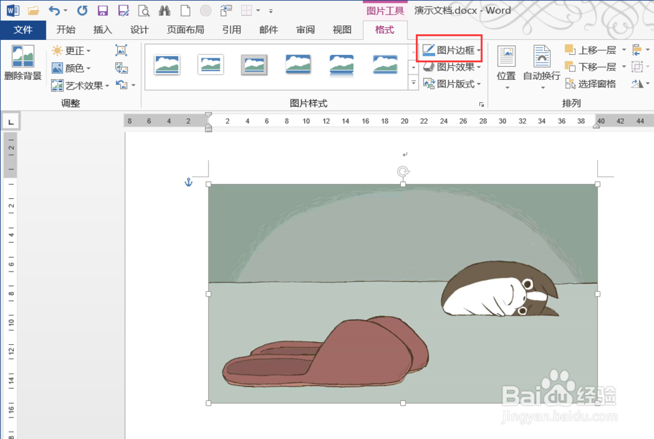Image resolution: width=654 pixels, height=439 pixels.
Task: Open the Undo history dropdown arrow
Action: [x=65, y=11]
